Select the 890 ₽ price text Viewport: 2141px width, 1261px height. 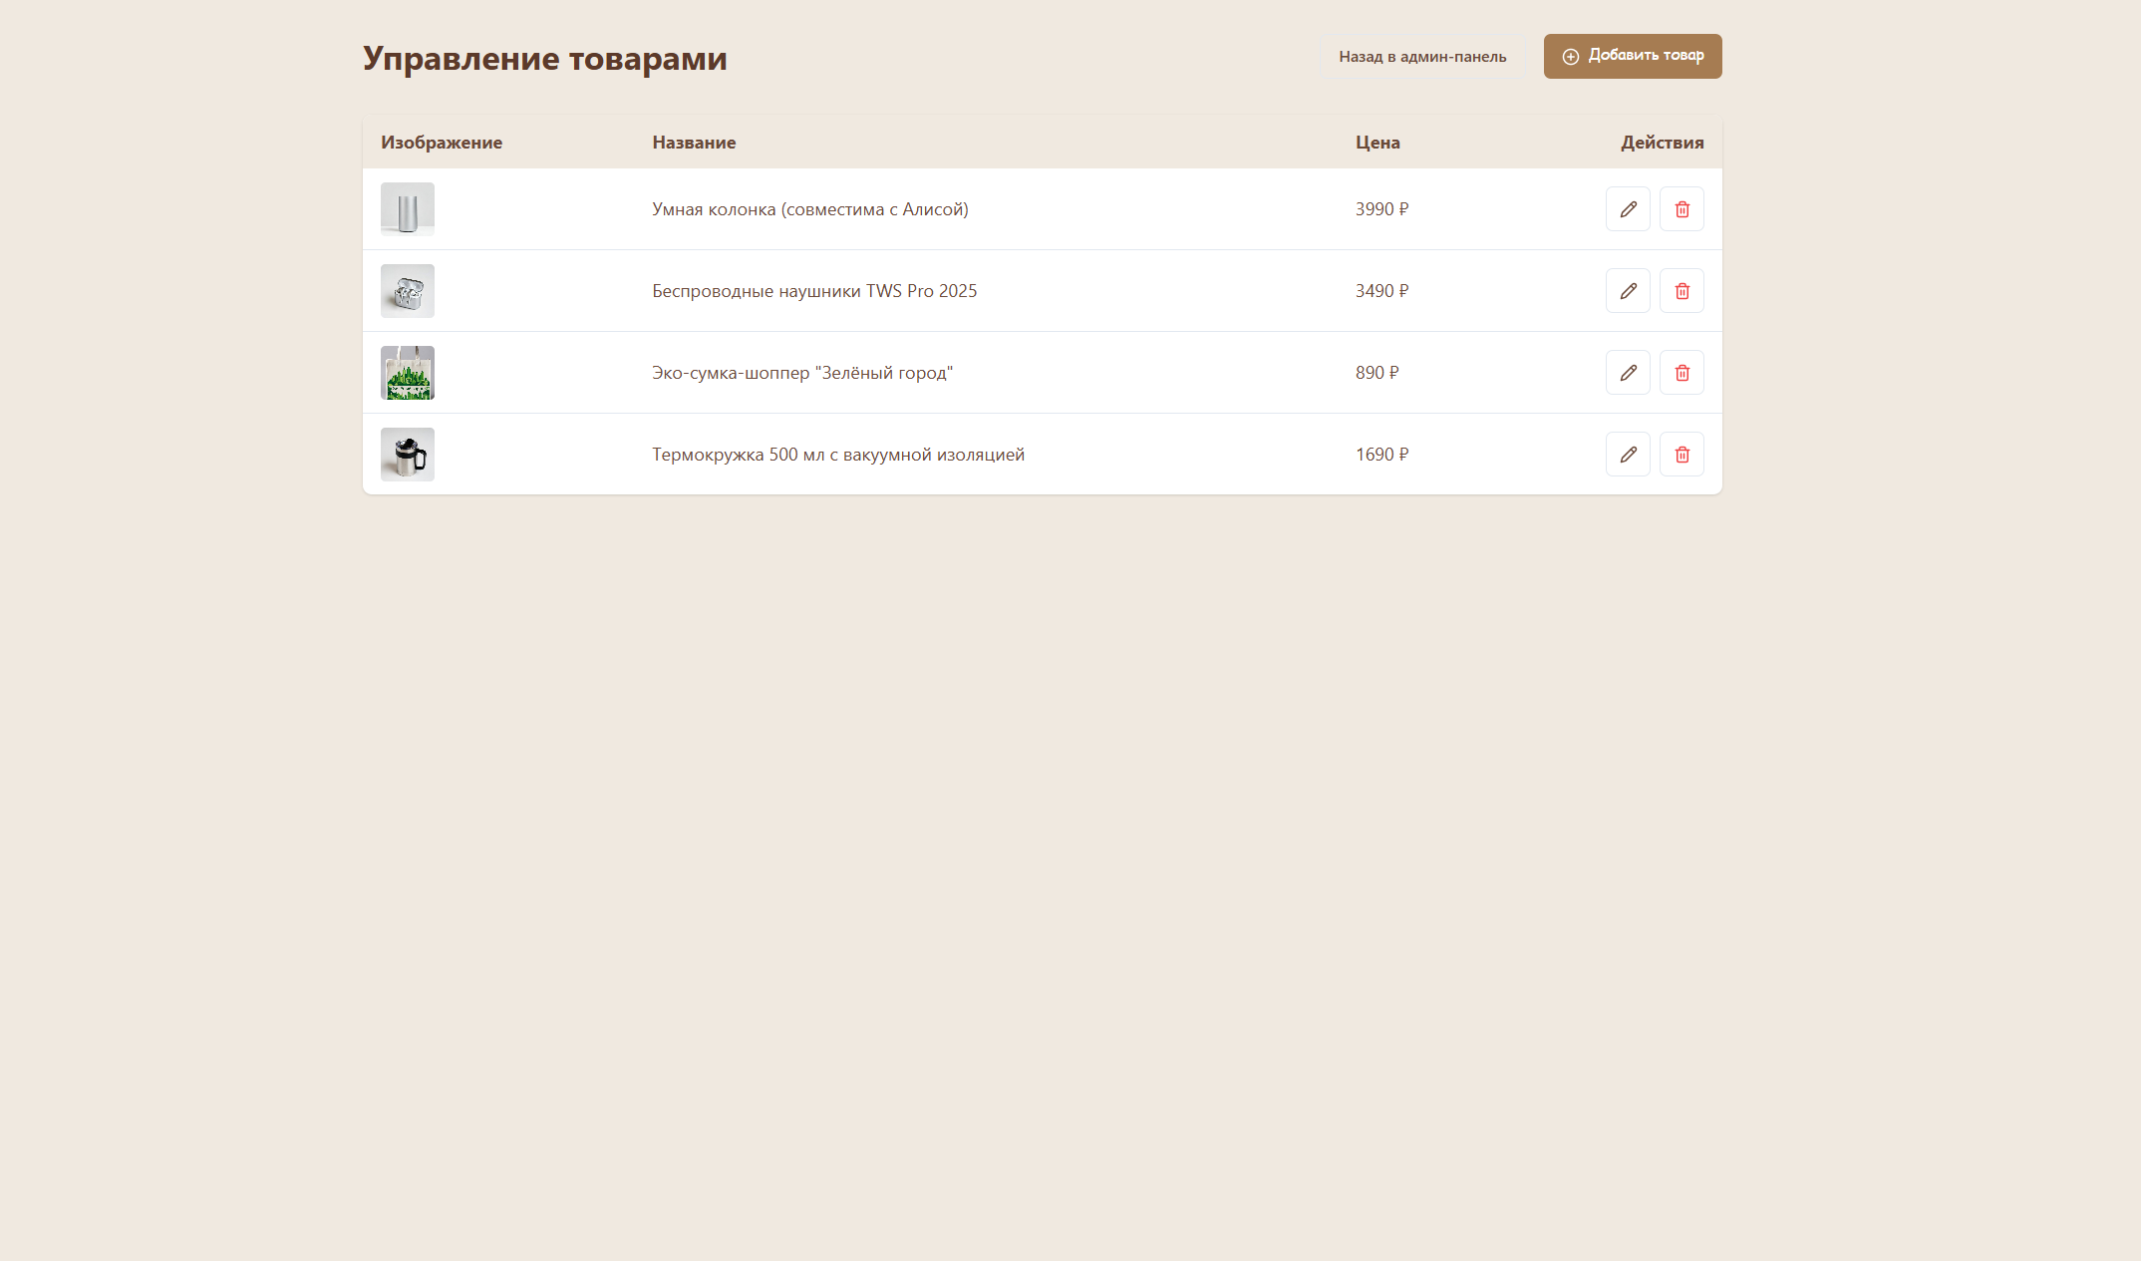[x=1377, y=372]
